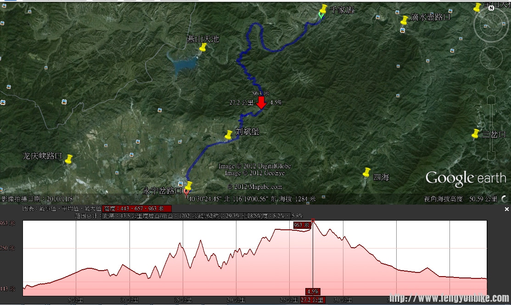Click the Google Earth logo
This screenshot has height=305, width=511.
[x=465, y=178]
